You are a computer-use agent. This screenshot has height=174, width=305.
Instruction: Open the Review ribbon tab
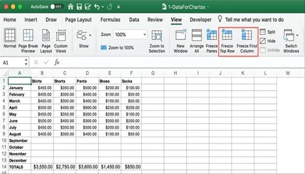click(x=155, y=20)
